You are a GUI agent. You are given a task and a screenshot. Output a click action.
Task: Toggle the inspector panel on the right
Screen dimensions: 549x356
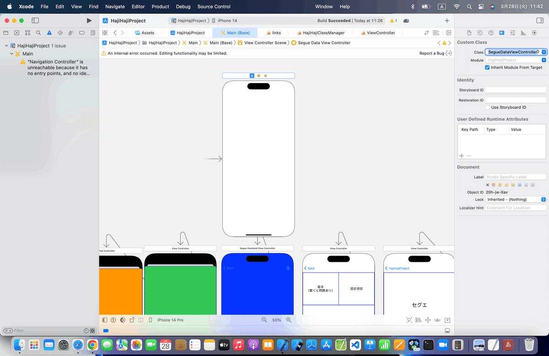pos(539,21)
